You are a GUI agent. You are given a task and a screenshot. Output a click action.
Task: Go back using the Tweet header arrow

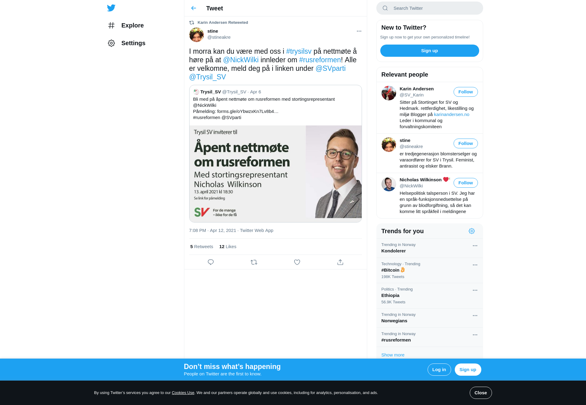click(194, 8)
